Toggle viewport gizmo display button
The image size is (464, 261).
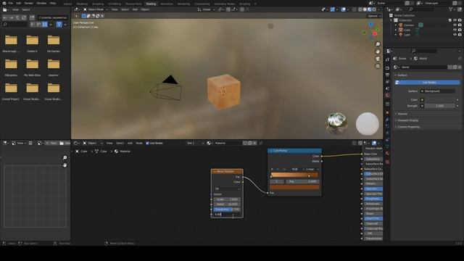(333, 9)
